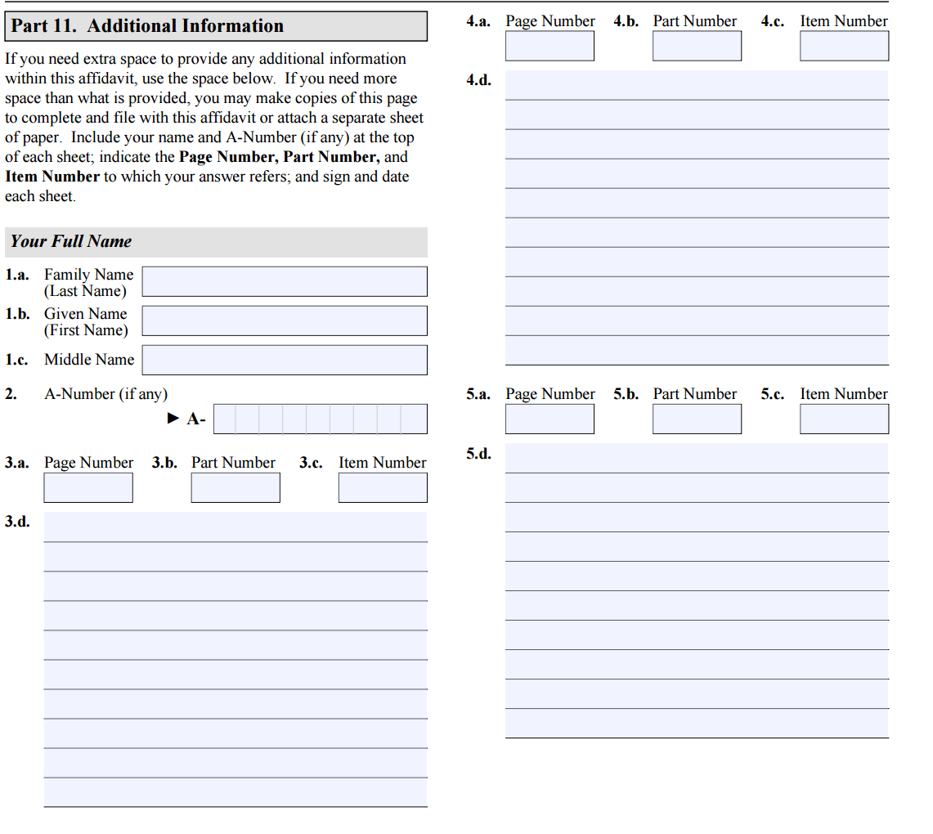Image resolution: width=933 pixels, height=834 pixels.
Task: Select the Middle Name input box
Action: click(284, 360)
